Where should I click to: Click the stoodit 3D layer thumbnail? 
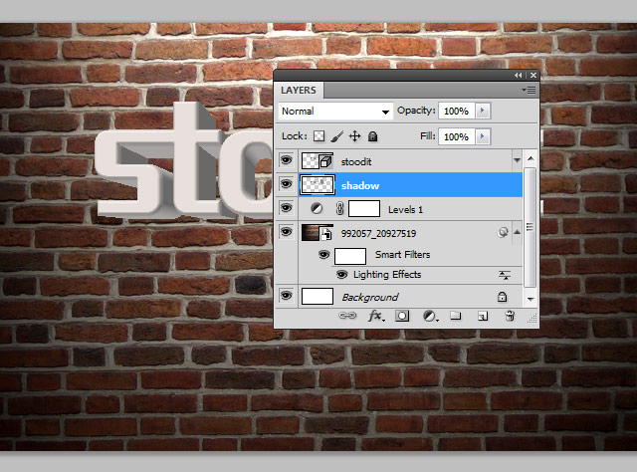(x=318, y=161)
